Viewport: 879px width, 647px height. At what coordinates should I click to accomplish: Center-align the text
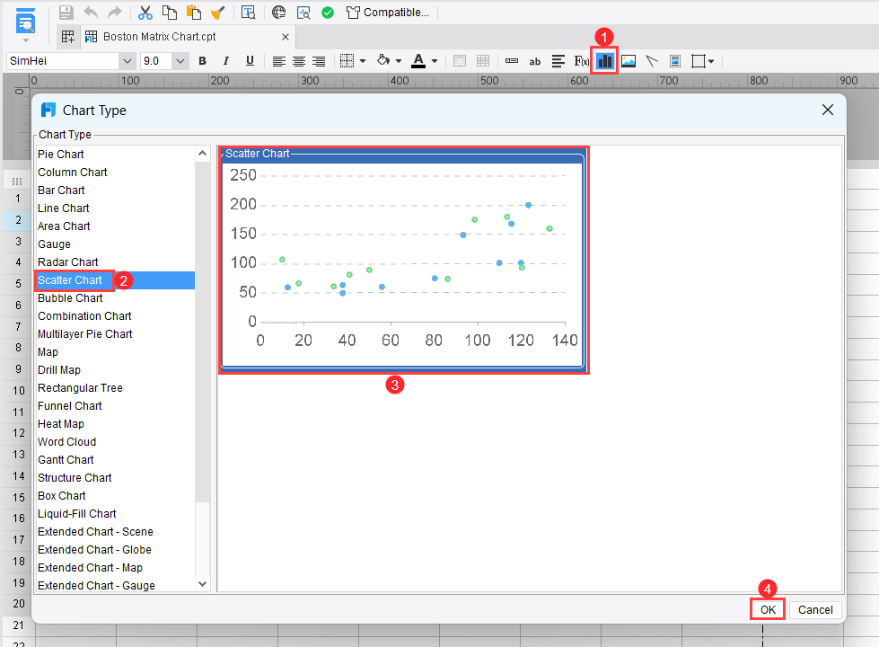coord(299,61)
